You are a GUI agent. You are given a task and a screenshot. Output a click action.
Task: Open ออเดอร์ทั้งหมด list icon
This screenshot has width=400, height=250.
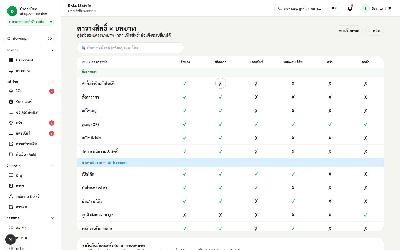[11, 112]
